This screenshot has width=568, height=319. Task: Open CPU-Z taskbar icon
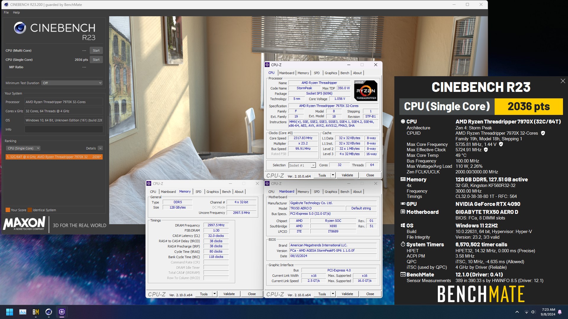click(62, 312)
